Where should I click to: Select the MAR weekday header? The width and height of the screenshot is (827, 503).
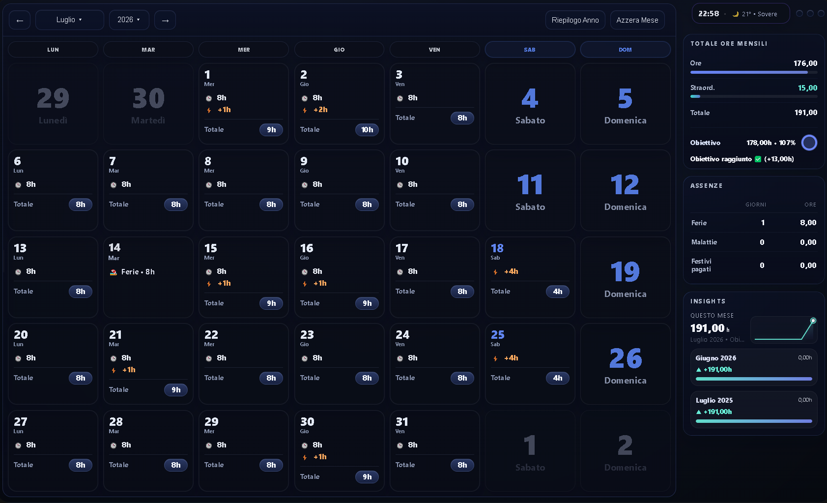[148, 50]
